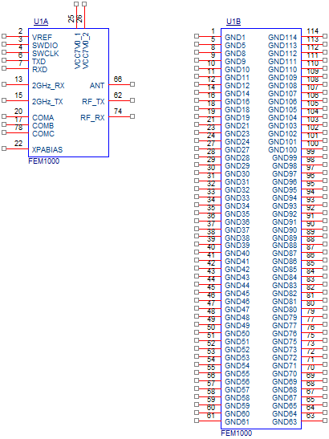Viewport: 329px width, 439px height.
Task: Select the 2GHz_RX pin label
Action: 48,86
